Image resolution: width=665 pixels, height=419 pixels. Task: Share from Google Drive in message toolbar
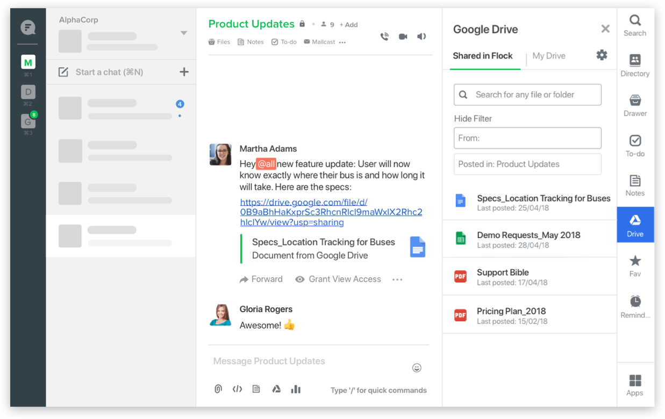point(276,389)
